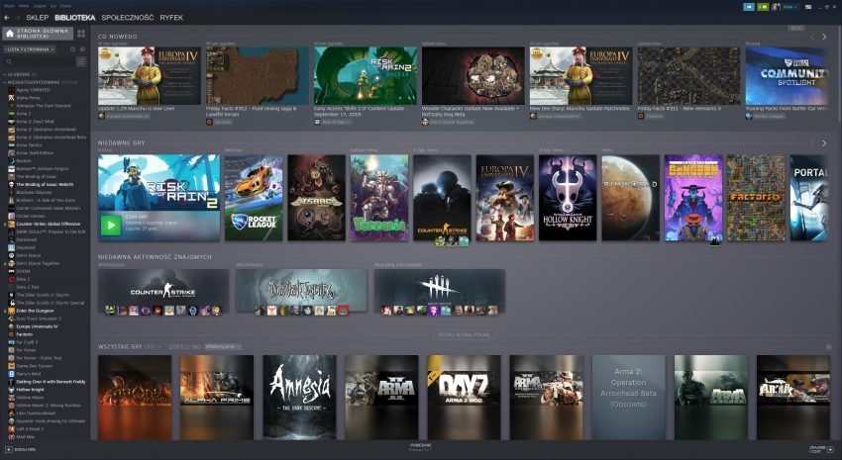Open RimWorld cover in recent games
The width and height of the screenshot is (842, 460).
pyautogui.click(x=630, y=198)
